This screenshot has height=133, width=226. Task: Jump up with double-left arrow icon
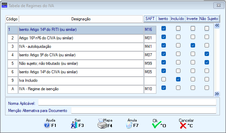point(217,26)
